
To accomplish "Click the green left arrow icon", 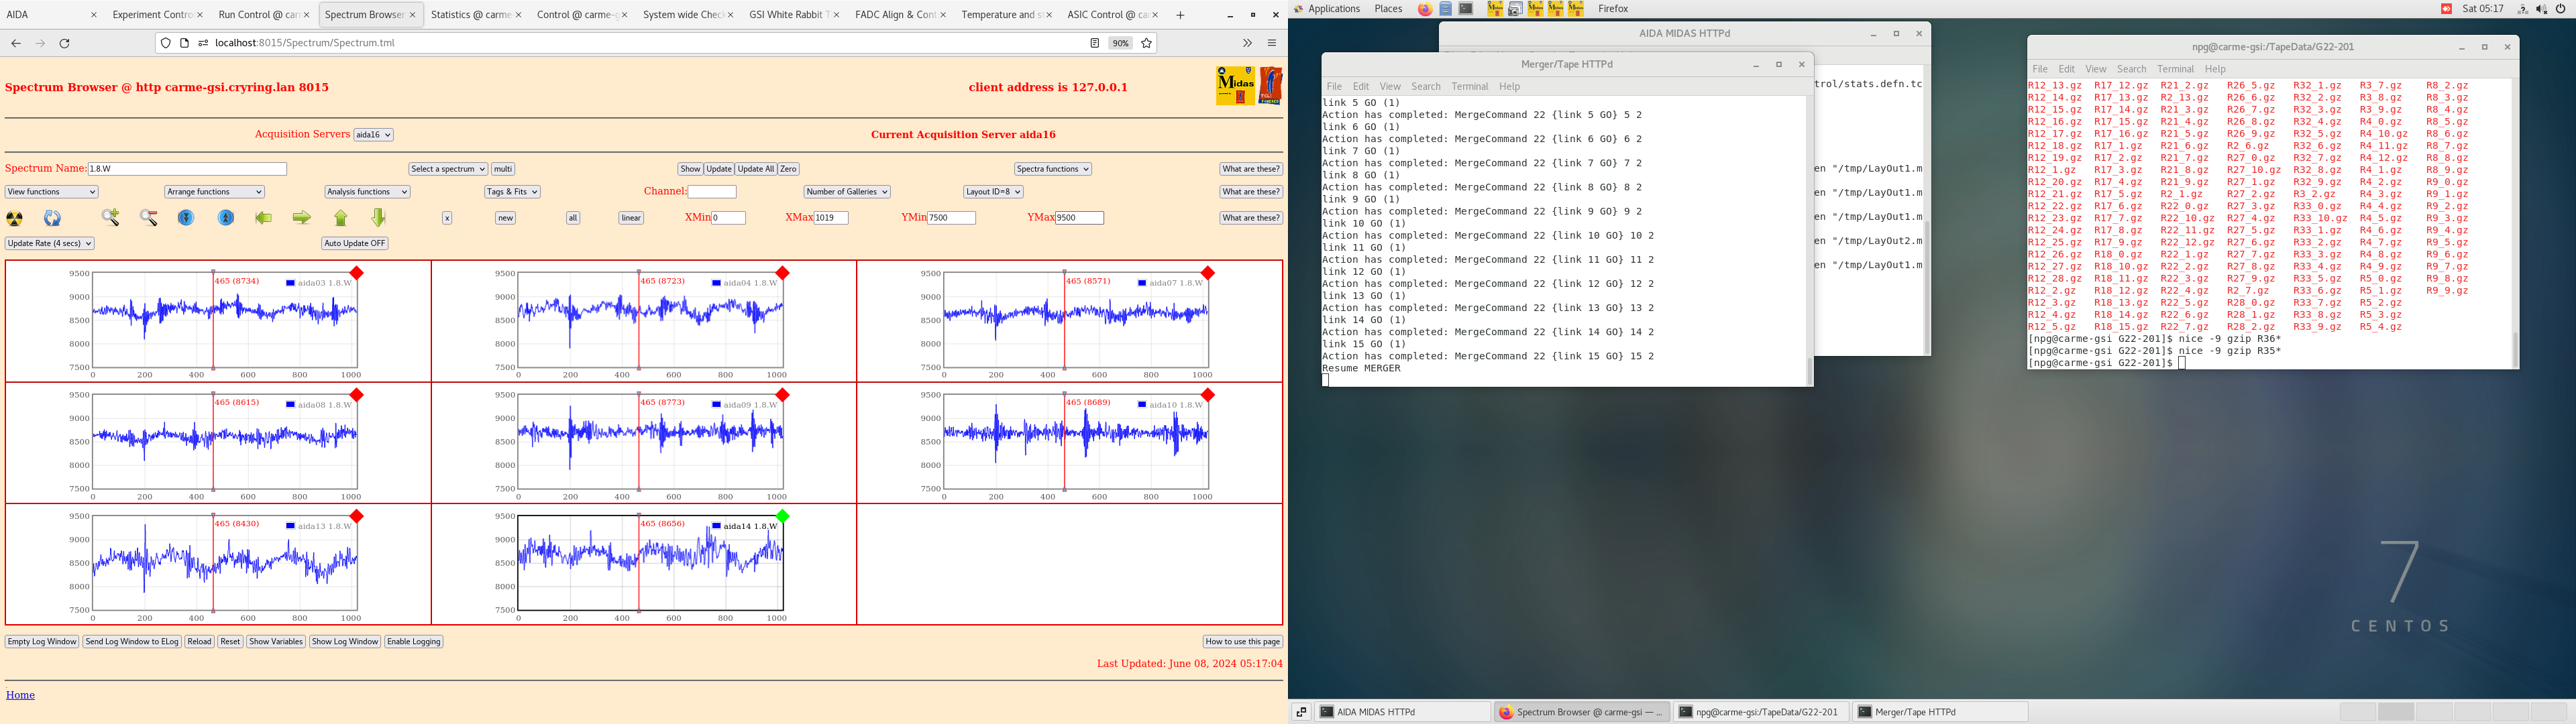I will pos(264,218).
